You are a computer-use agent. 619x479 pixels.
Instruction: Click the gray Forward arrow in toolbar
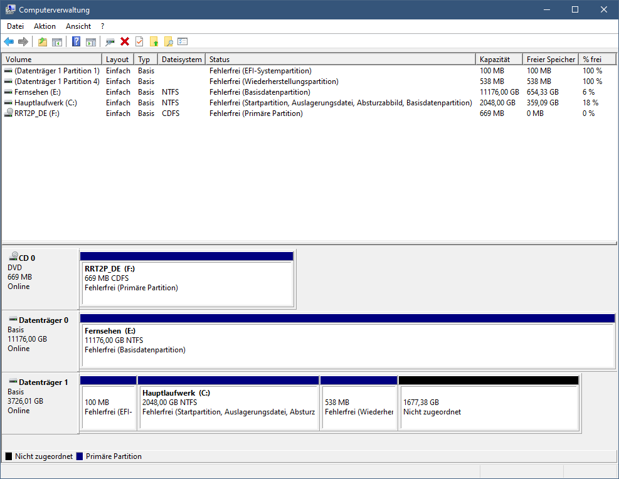(x=23, y=41)
